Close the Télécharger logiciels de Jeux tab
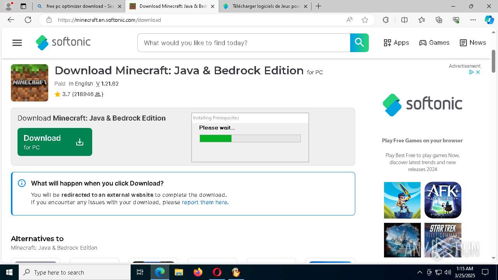Image resolution: width=498 pixels, height=280 pixels. coord(305,6)
